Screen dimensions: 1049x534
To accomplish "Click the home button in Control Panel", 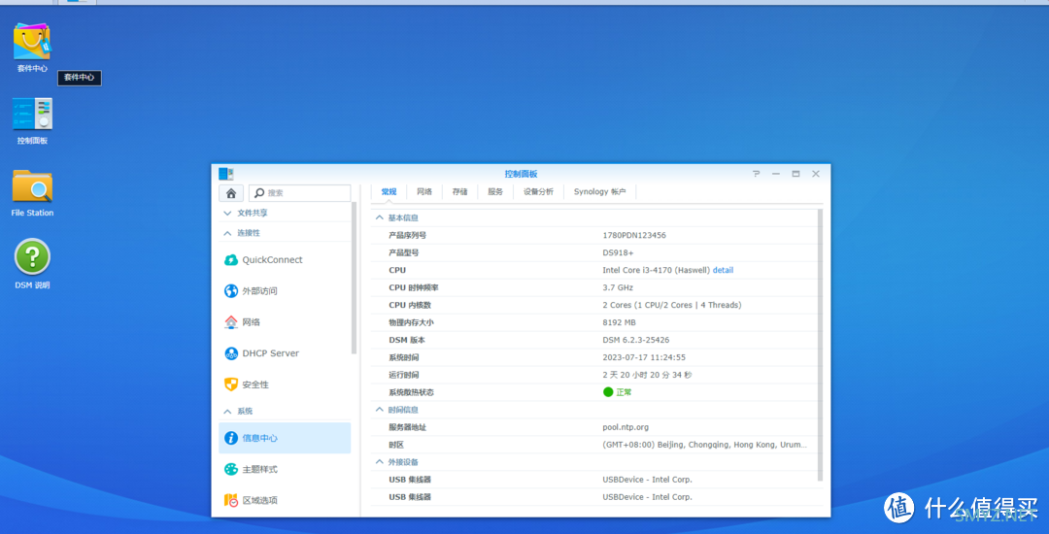I will point(231,192).
